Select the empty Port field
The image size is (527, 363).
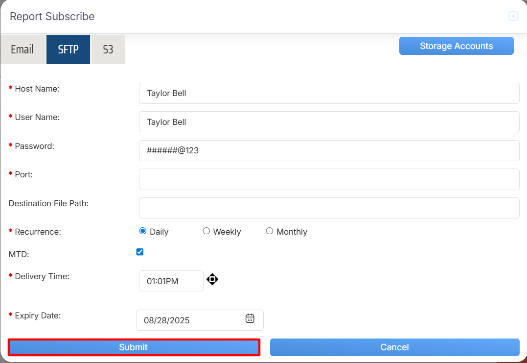click(329, 179)
